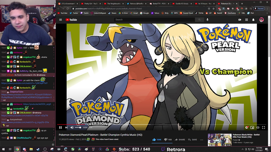Image resolution: width=271 pixels, height=152 pixels.
Task: Focus the YouTube search field
Action: point(154,20)
